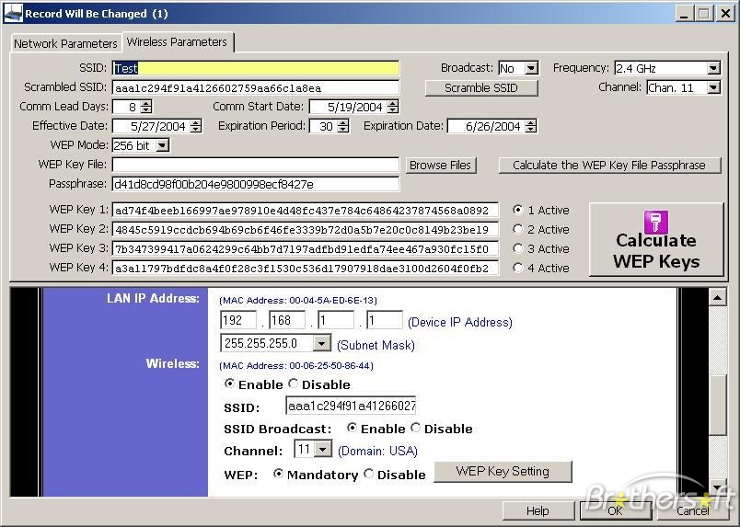
Task: Select the Wireless Enable radio button
Action: (x=229, y=384)
